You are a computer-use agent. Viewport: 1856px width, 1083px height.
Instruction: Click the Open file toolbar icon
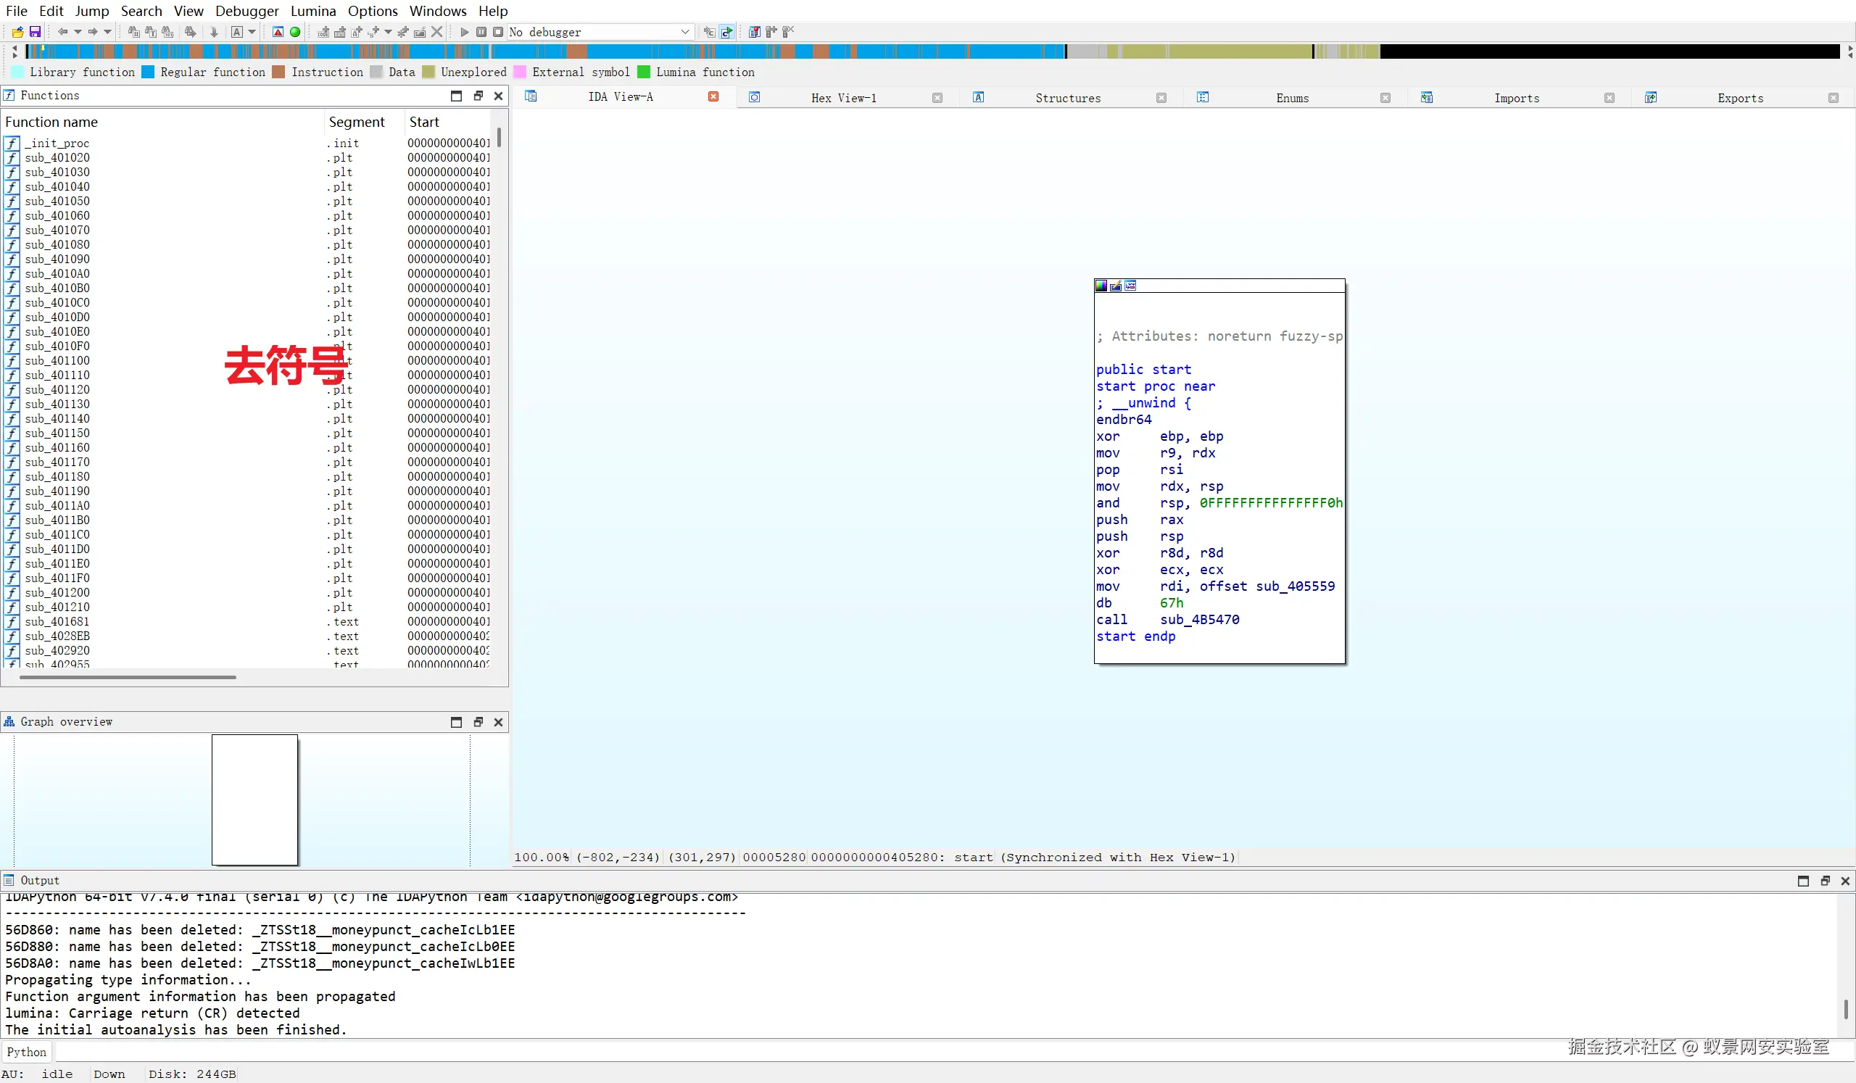[17, 32]
